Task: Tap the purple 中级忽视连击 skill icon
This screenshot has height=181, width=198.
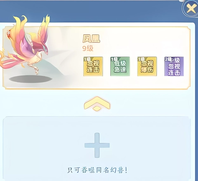Action: [174, 66]
